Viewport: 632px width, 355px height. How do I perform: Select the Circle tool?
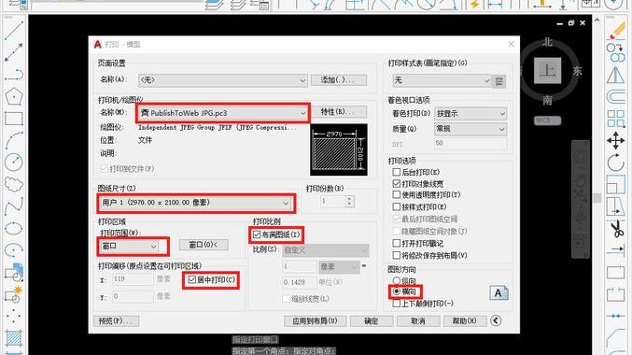tap(14, 163)
